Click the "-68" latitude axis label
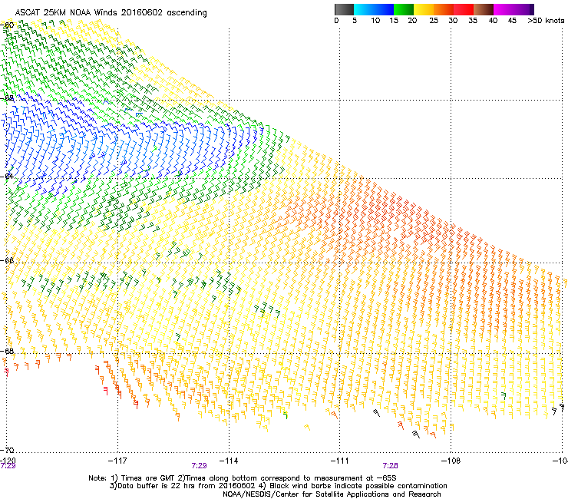The height and width of the screenshot is (499, 568). point(8,351)
